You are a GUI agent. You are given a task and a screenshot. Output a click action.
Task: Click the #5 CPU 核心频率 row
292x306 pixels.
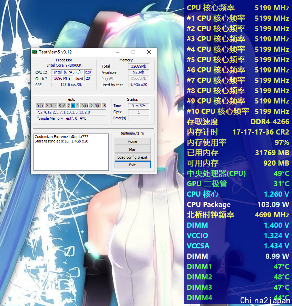coord(238,60)
